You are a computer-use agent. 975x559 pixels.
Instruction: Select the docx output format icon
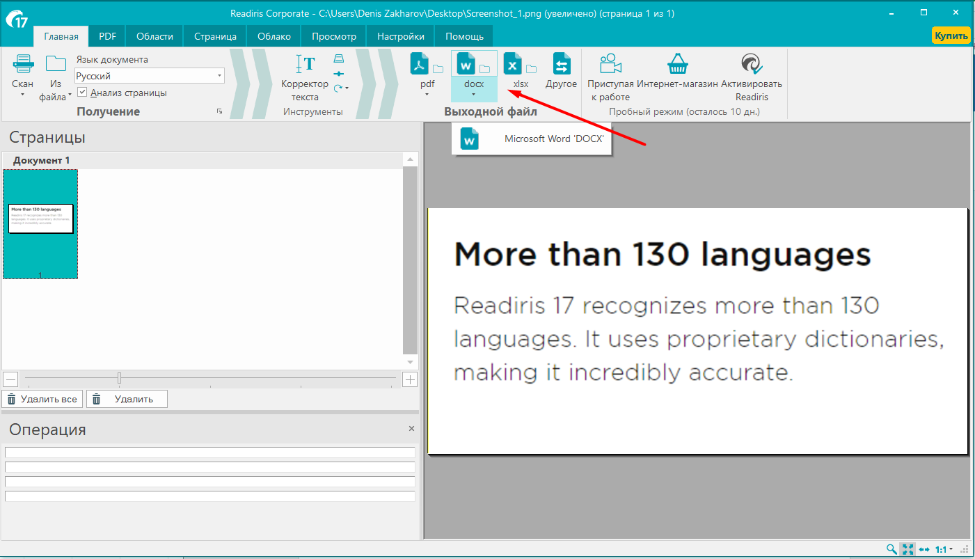coord(466,63)
